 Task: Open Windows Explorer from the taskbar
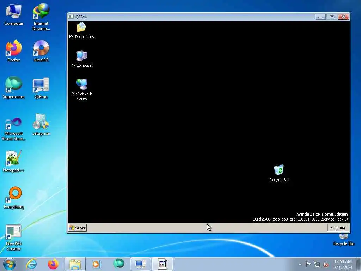coord(75,264)
